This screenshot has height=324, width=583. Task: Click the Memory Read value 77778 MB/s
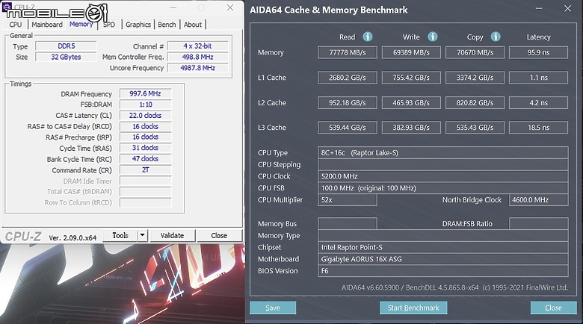(x=348, y=52)
